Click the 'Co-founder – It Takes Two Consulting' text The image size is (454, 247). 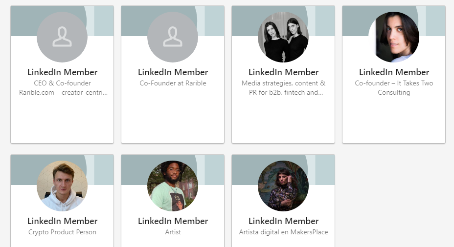coord(394,88)
